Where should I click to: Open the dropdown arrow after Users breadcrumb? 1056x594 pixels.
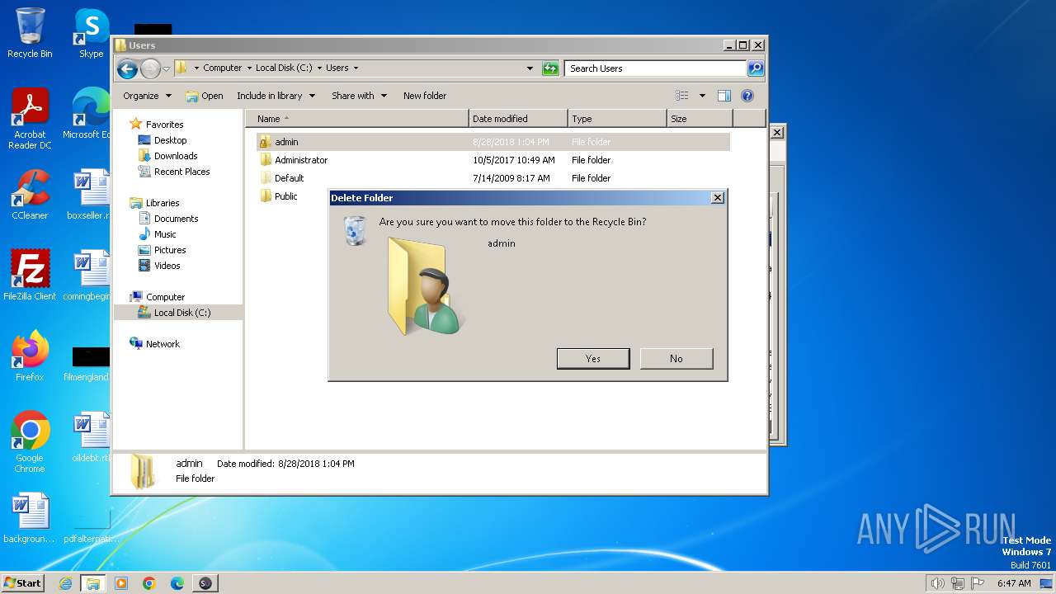tap(356, 68)
